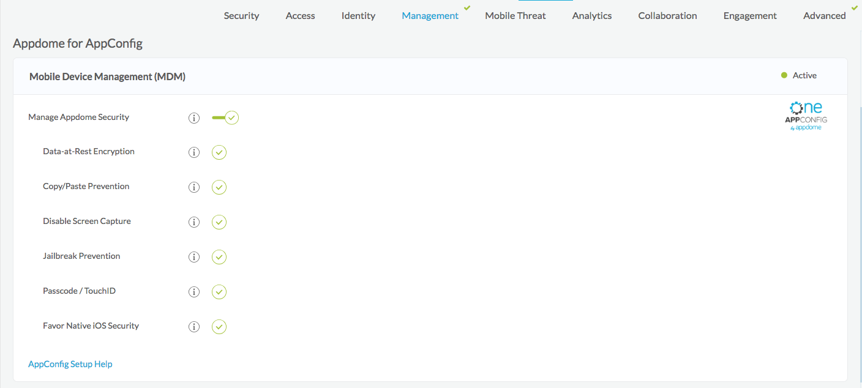Image resolution: width=862 pixels, height=388 pixels.
Task: Click info icon for Jailbreak Prevention
Action: coord(194,257)
